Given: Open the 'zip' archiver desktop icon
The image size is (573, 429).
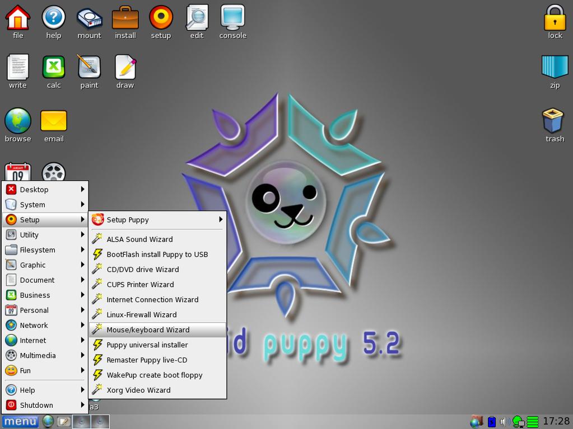Looking at the screenshot, I should [x=555, y=67].
